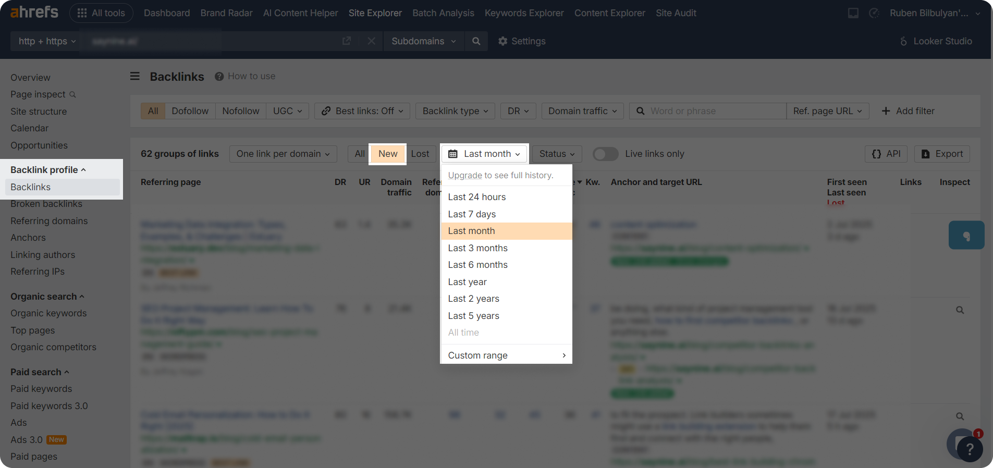Click the How to use help icon
The height and width of the screenshot is (468, 993).
[219, 76]
